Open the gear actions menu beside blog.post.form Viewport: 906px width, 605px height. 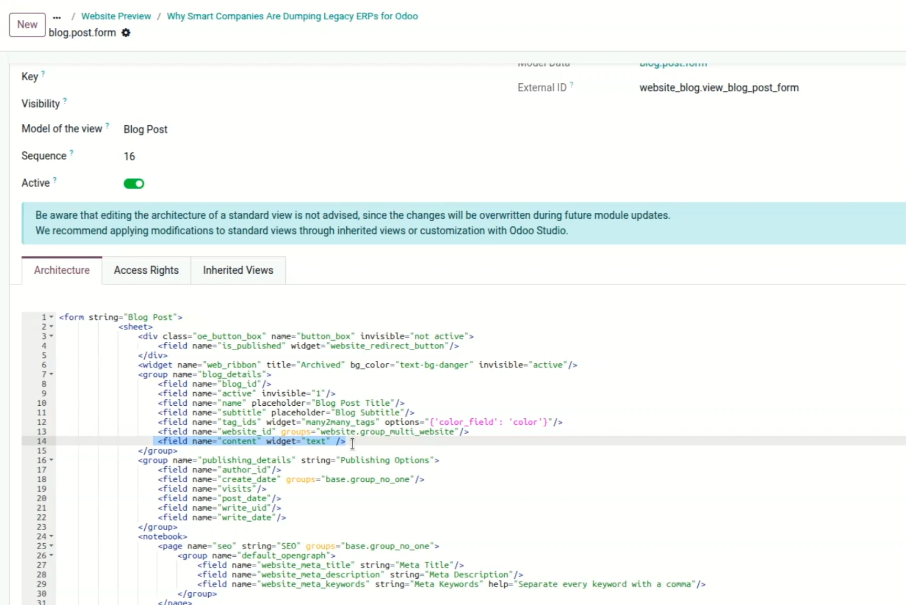[126, 33]
